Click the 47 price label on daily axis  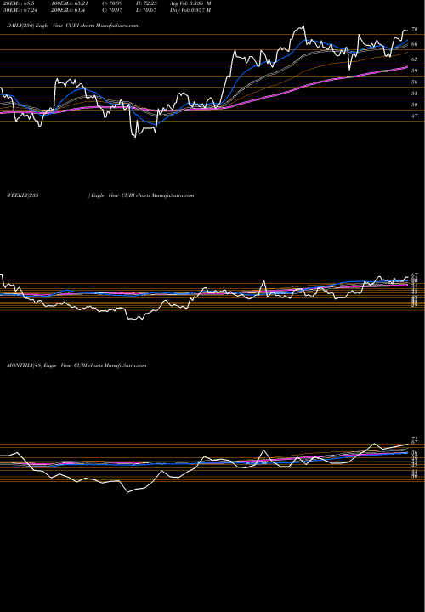click(415, 116)
